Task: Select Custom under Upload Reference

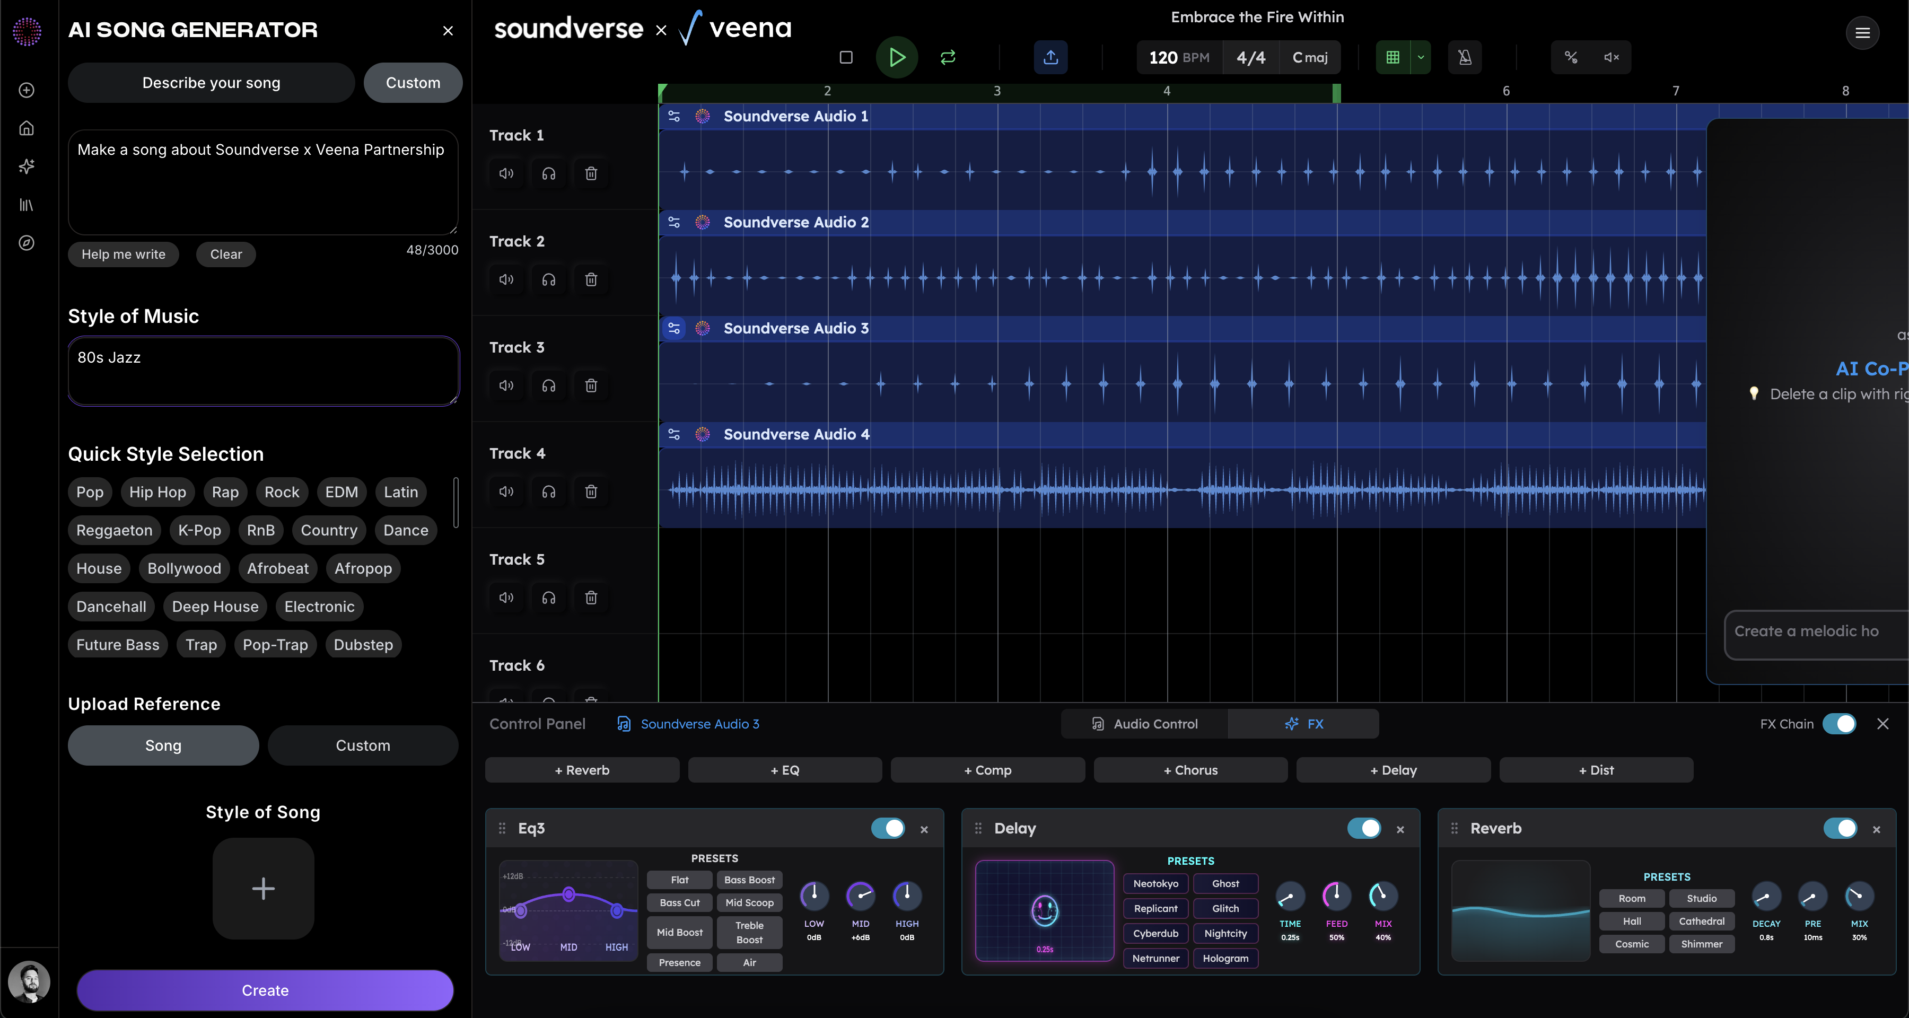Action: point(363,745)
